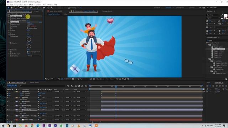228x128 pixels.
Task: Open the Composition menu
Action: coord(19,5)
